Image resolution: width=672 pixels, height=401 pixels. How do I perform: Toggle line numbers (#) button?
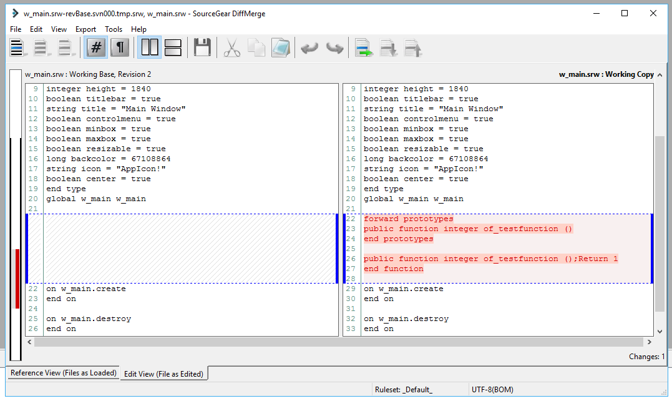click(96, 47)
